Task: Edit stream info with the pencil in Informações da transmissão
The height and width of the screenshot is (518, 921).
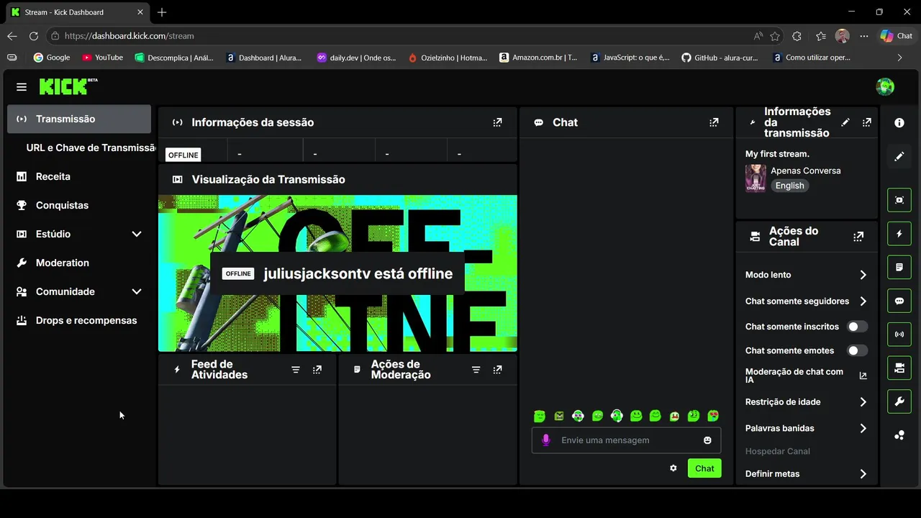Action: coord(845,122)
